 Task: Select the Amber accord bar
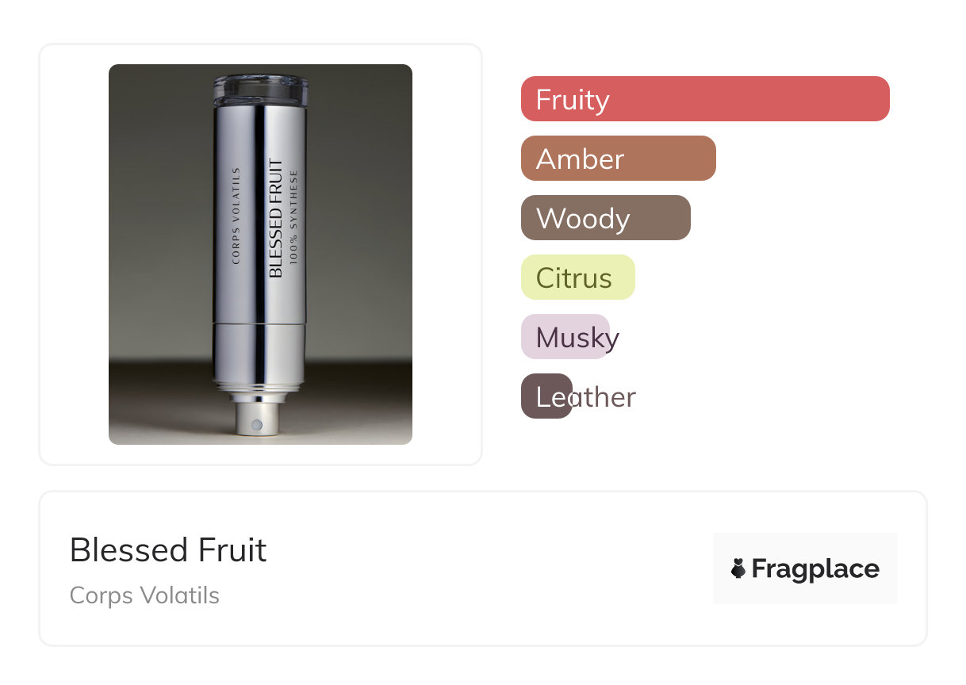tap(618, 159)
